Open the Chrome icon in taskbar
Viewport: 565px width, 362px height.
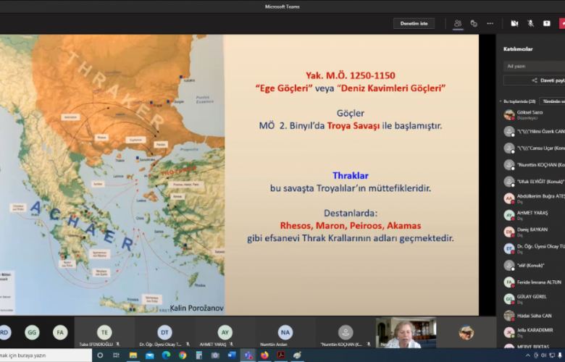(183, 355)
